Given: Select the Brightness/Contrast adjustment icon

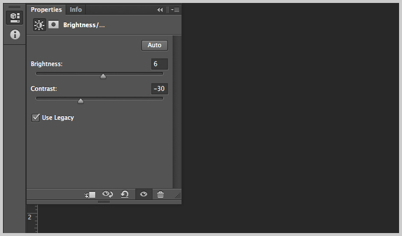Looking at the screenshot, I should (x=39, y=25).
